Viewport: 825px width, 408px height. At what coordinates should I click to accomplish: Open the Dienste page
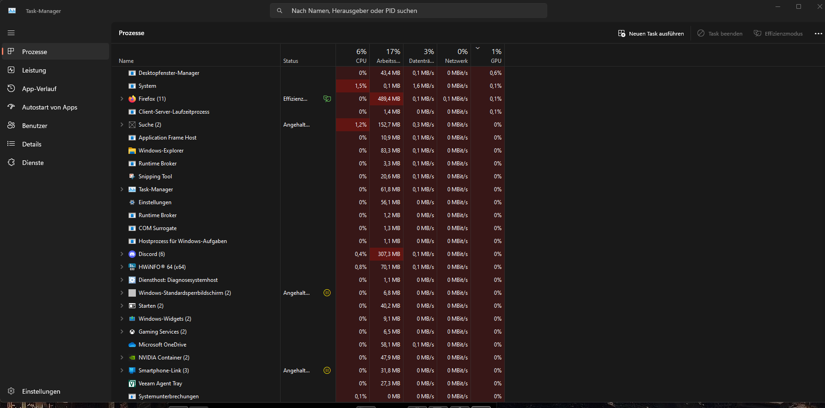click(55, 163)
